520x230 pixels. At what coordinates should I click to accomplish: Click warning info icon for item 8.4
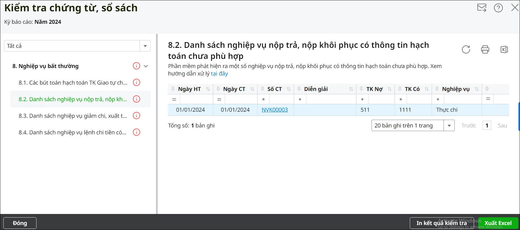(x=137, y=132)
